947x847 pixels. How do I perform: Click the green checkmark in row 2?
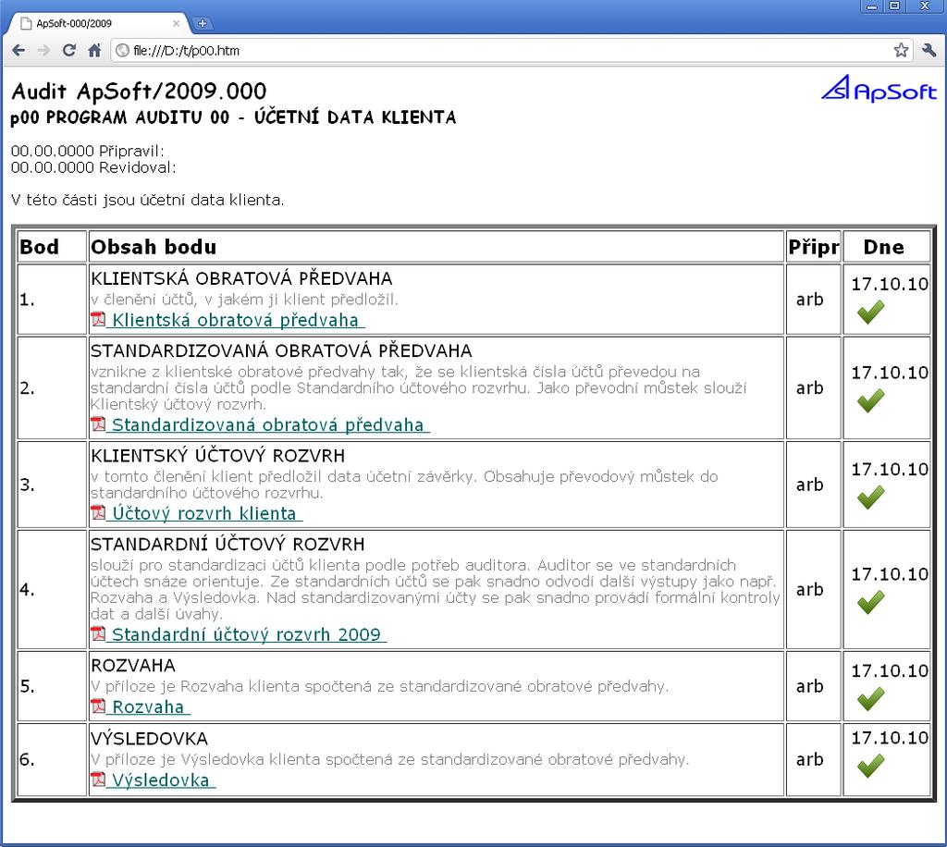(x=870, y=401)
